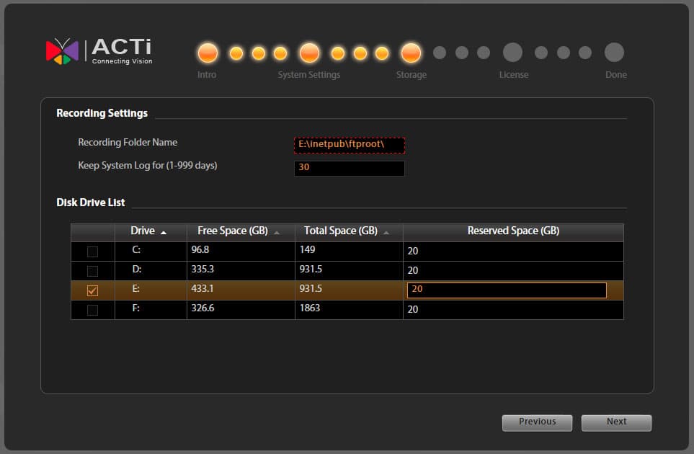
Task: Select the F: drive label
Action: click(136, 308)
